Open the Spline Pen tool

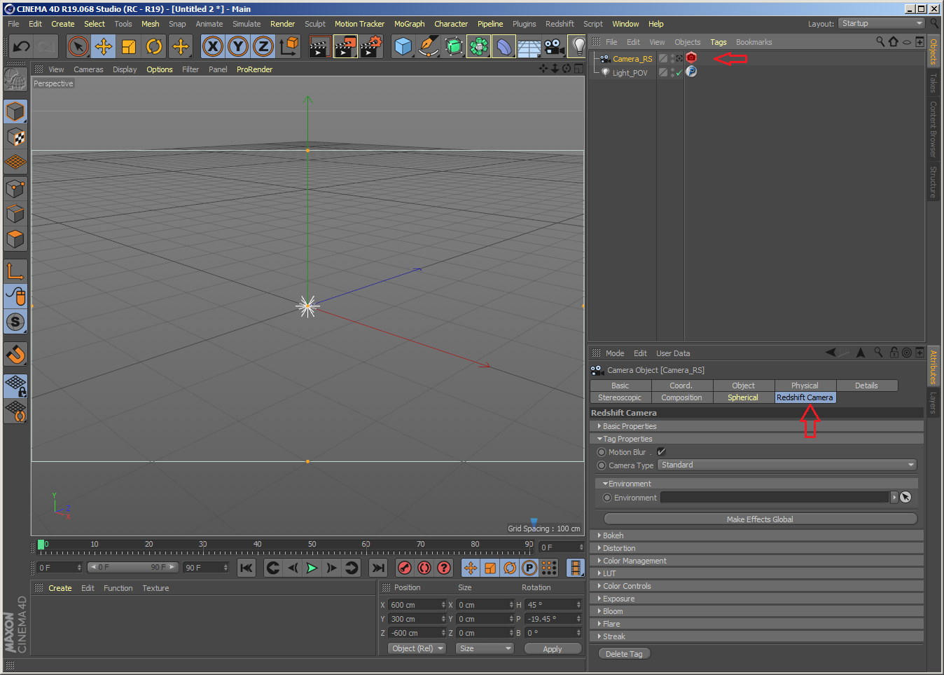click(428, 47)
